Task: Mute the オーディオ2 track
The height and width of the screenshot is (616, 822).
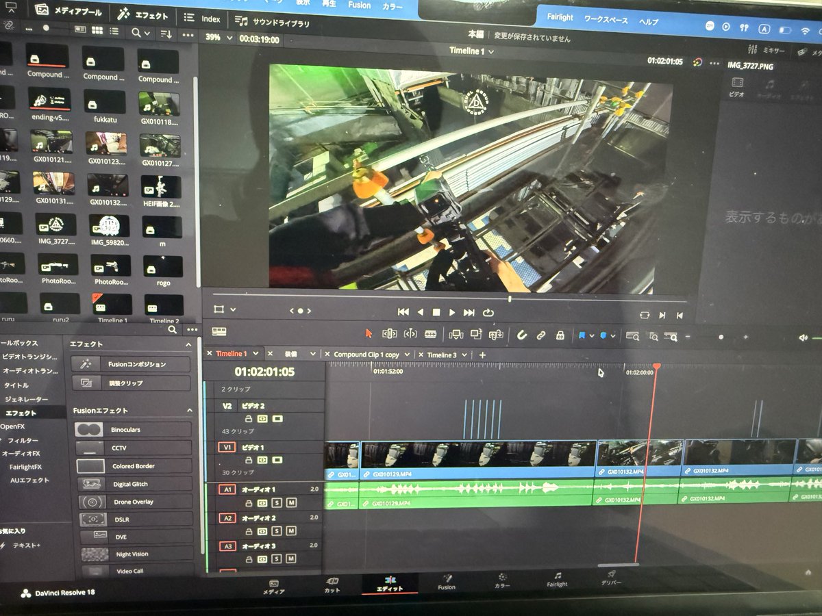Action: click(291, 530)
